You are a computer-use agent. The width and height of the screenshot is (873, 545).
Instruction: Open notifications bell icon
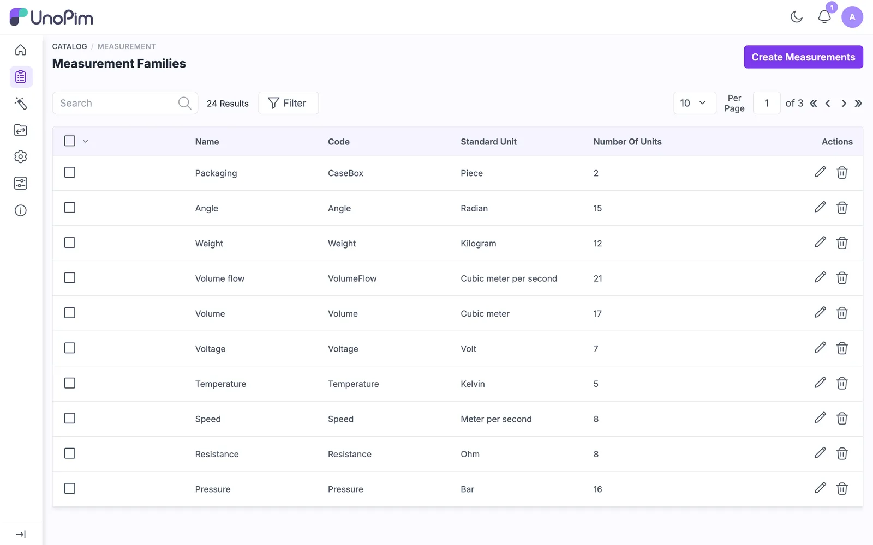(824, 17)
